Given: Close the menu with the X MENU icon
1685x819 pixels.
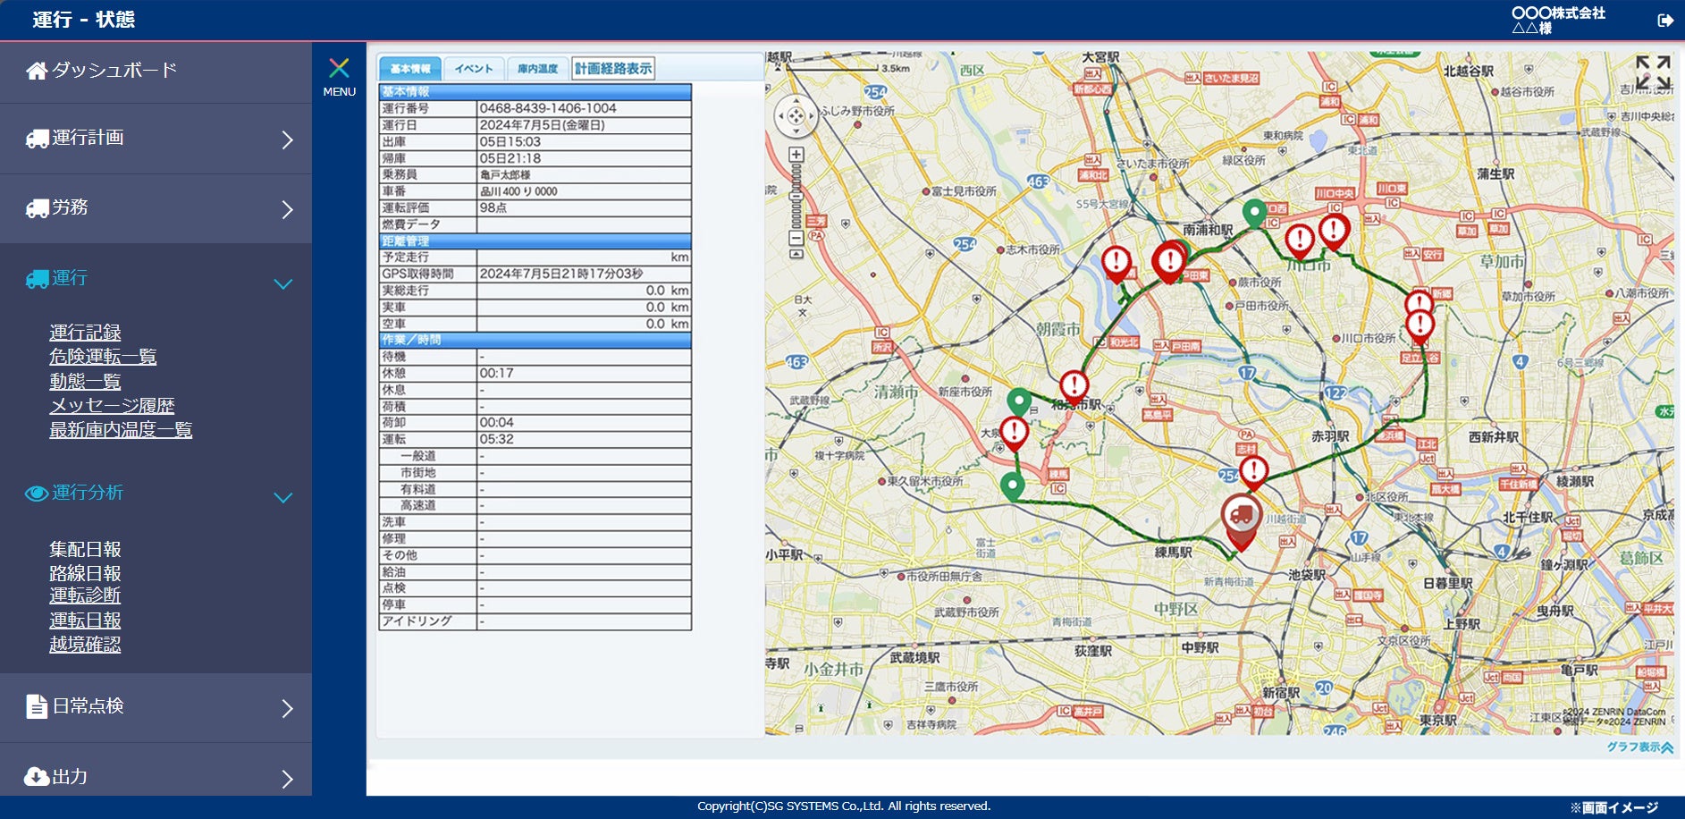Looking at the screenshot, I should click(x=339, y=77).
